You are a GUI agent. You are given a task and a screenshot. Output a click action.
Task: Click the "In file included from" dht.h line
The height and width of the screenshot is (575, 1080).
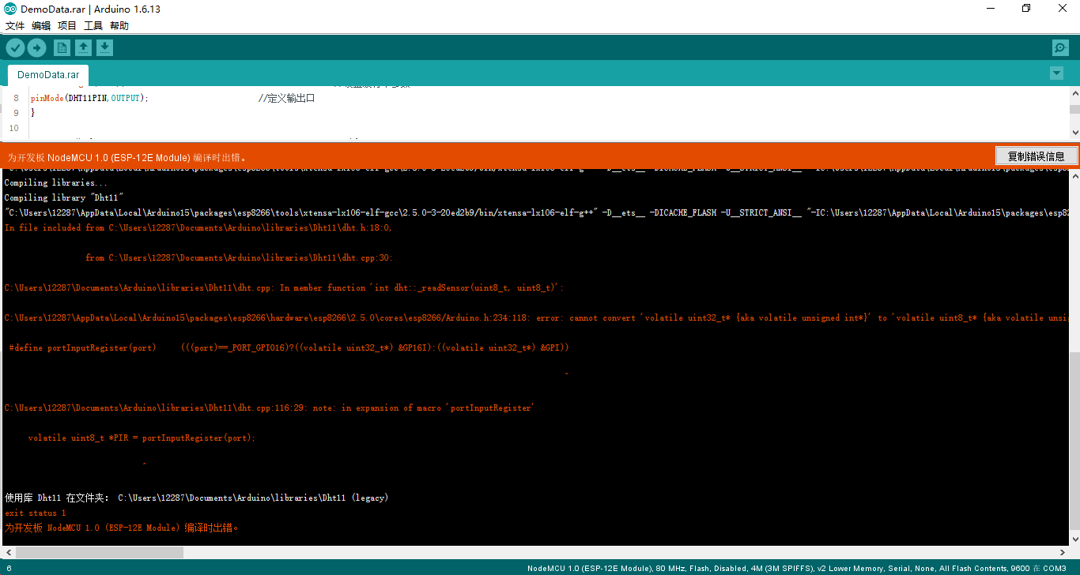tap(198, 228)
